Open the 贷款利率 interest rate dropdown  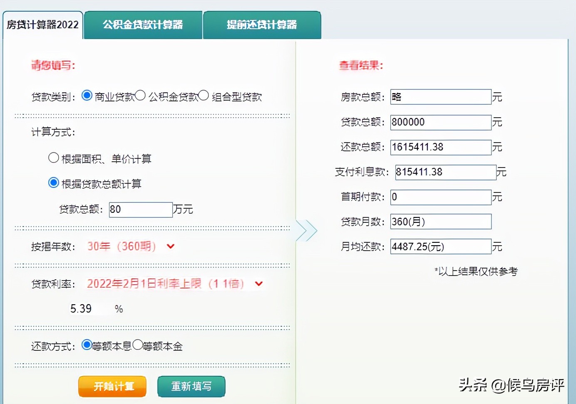point(259,284)
